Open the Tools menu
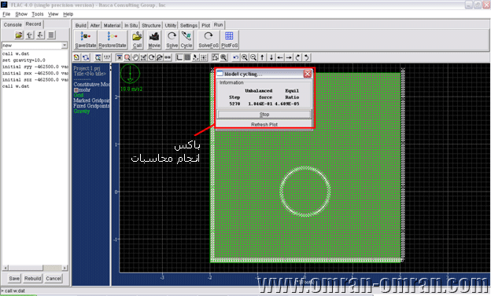491x296 pixels. 37,14
